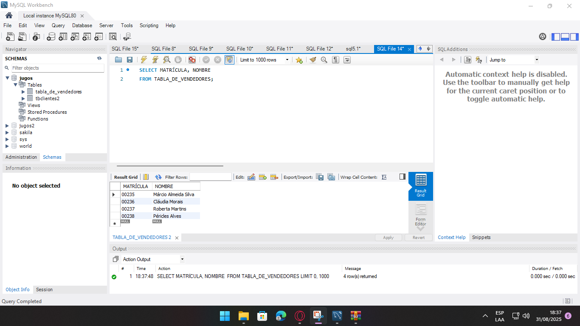Create a new SQL tab for queries

tap(10, 37)
